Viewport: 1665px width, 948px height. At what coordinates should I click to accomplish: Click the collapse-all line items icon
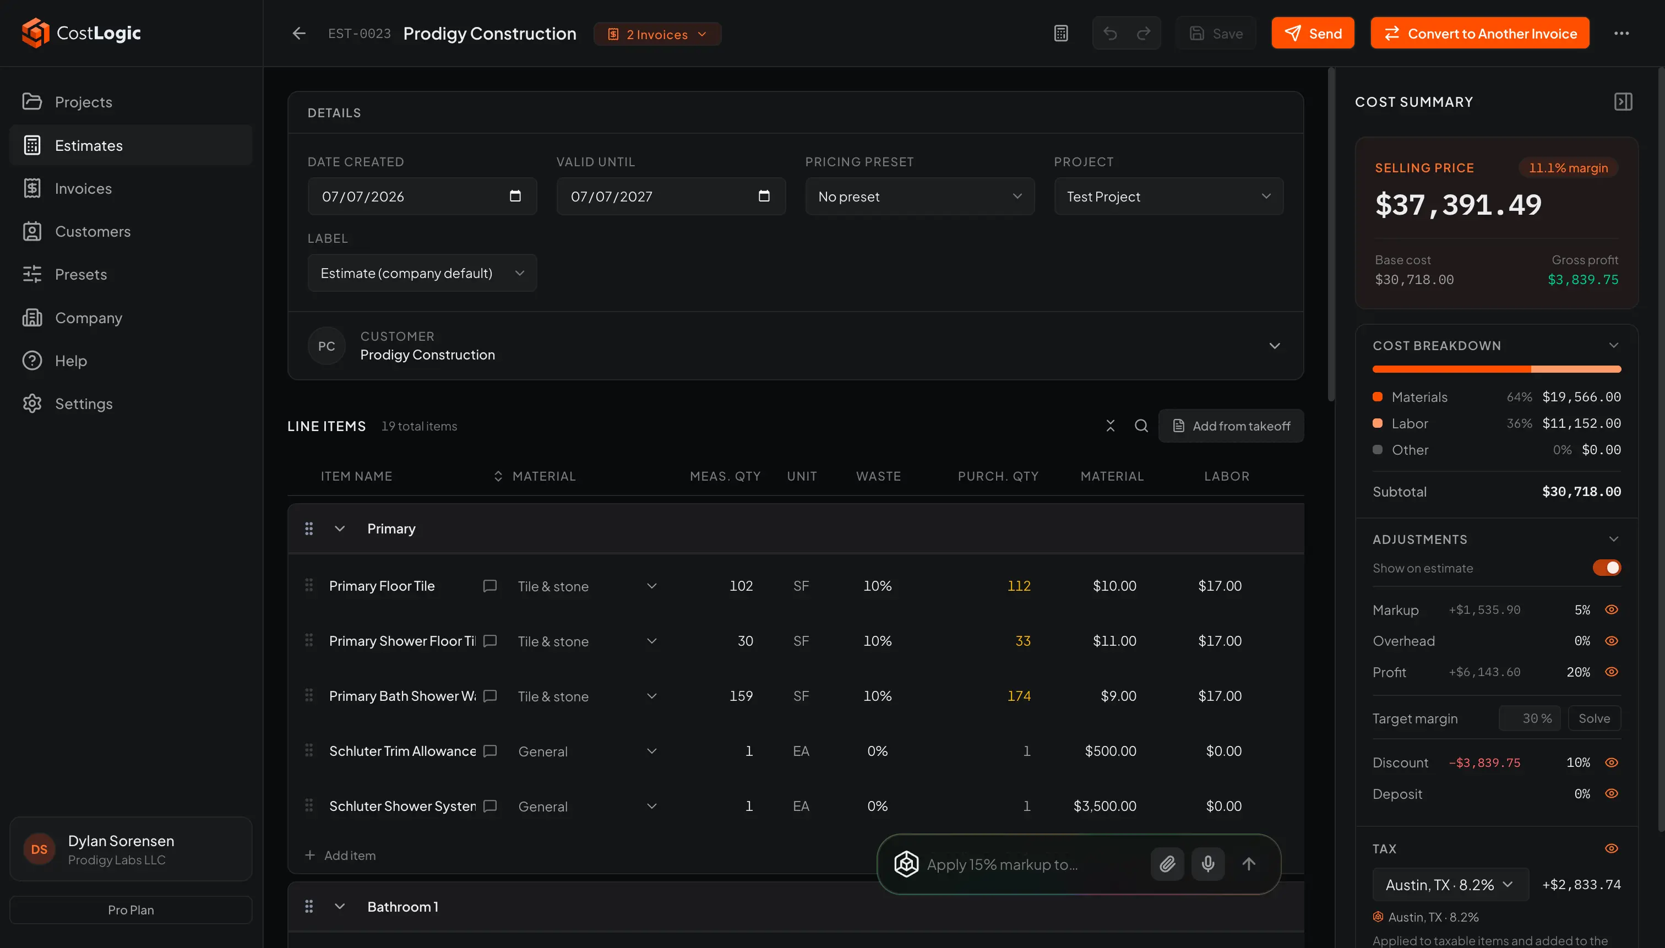1110,426
